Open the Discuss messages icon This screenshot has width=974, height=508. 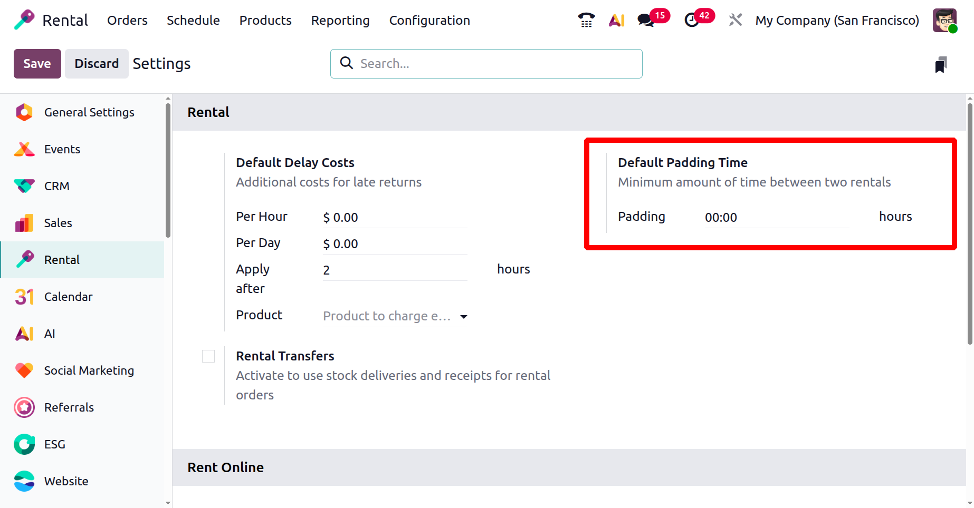coord(646,20)
